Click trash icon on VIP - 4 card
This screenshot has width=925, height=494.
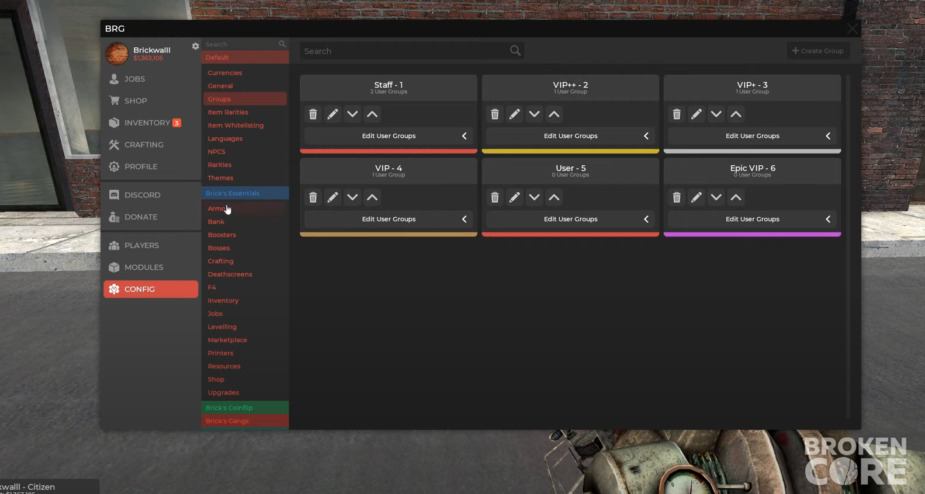click(313, 197)
